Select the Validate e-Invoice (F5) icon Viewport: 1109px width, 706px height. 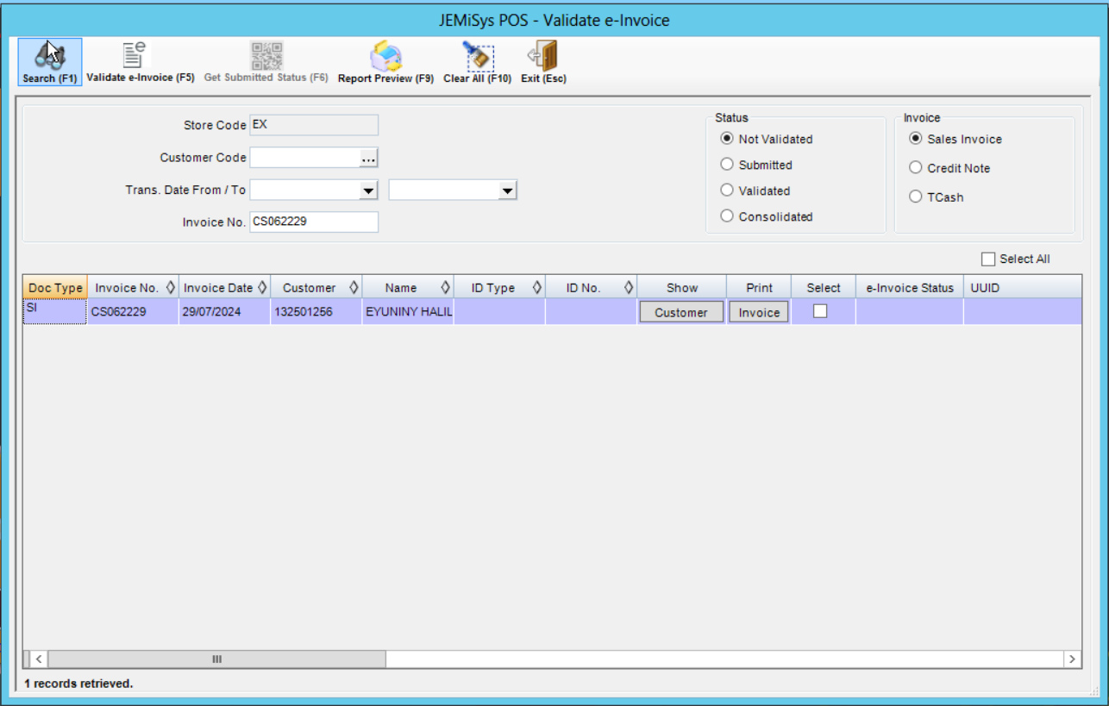(x=133, y=54)
